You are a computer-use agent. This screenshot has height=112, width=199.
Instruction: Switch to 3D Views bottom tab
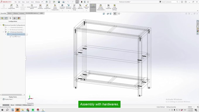(x=19, y=105)
